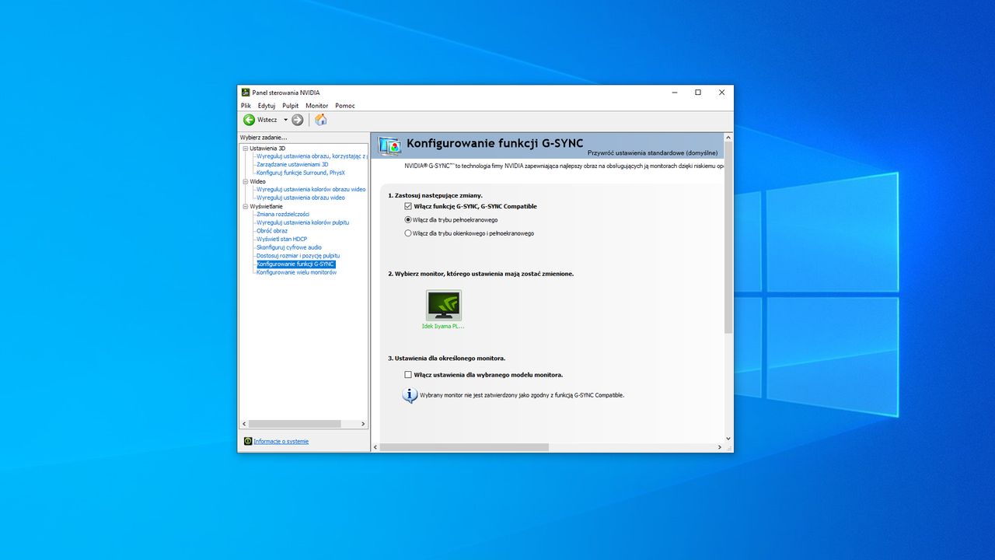Click the icon beside Informacje o systemie
This screenshot has width=995, height=560.
[x=248, y=441]
